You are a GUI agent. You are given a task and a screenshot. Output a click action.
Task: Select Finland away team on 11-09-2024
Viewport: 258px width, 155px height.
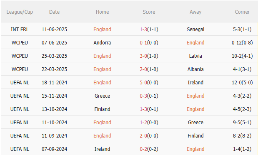coord(195,135)
